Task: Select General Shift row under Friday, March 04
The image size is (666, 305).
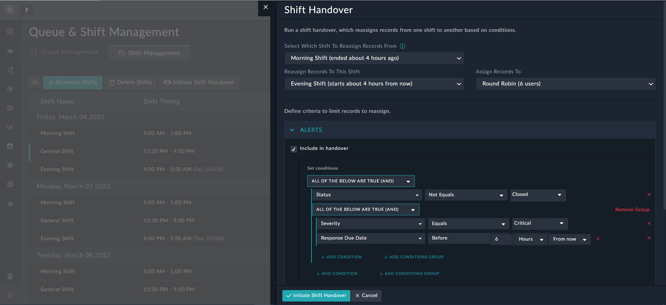Action: tap(150, 152)
